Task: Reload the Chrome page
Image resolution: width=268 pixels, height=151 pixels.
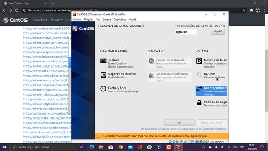Action: pyautogui.click(x=17, y=10)
